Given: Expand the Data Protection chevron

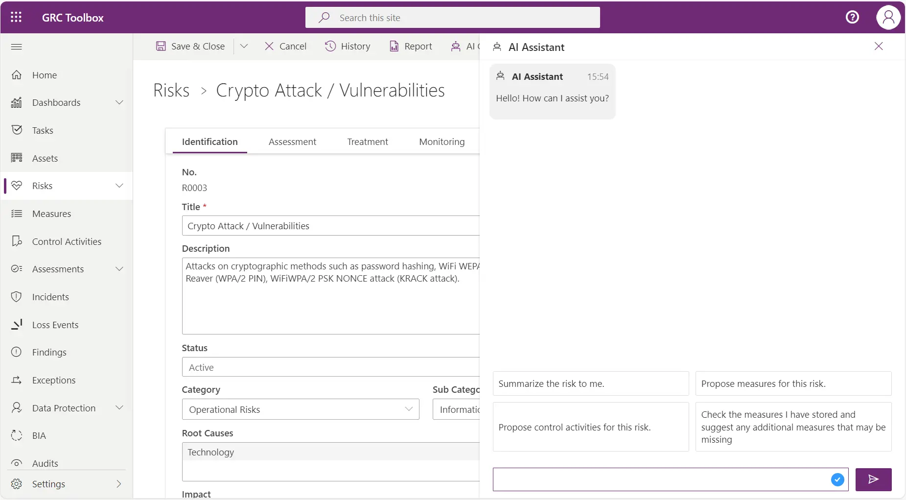Looking at the screenshot, I should (x=119, y=407).
